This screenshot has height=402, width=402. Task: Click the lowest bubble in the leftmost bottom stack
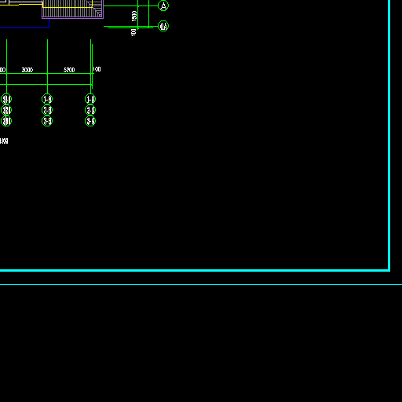(6, 121)
